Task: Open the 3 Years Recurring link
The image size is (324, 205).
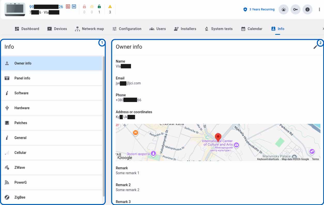Action: [262, 10]
